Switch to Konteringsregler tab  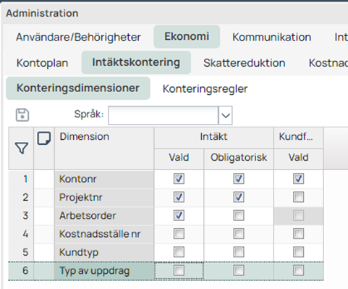(205, 89)
